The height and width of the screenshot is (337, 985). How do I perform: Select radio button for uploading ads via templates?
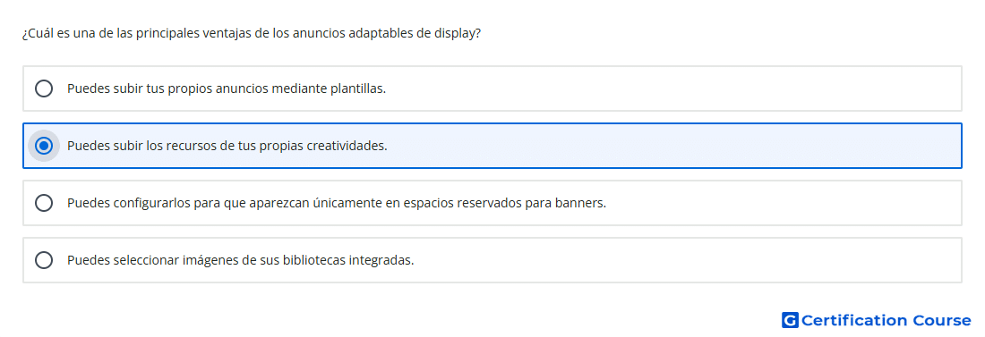coord(44,88)
